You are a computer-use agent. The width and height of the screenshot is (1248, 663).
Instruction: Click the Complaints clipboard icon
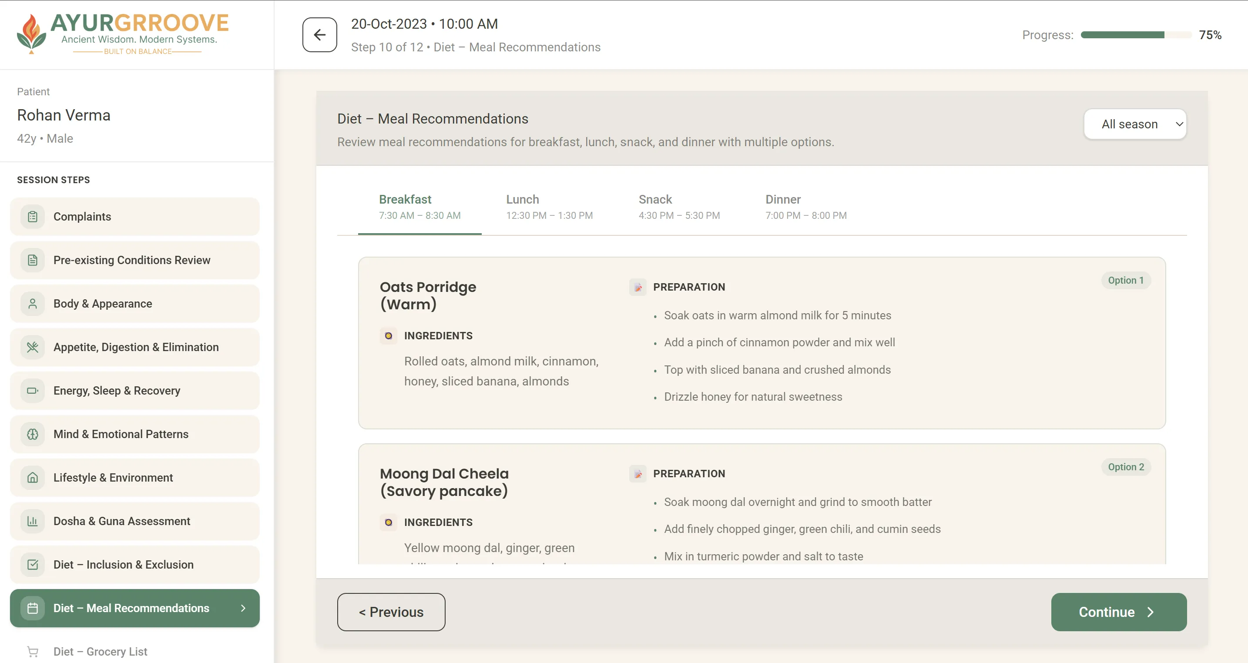(33, 217)
